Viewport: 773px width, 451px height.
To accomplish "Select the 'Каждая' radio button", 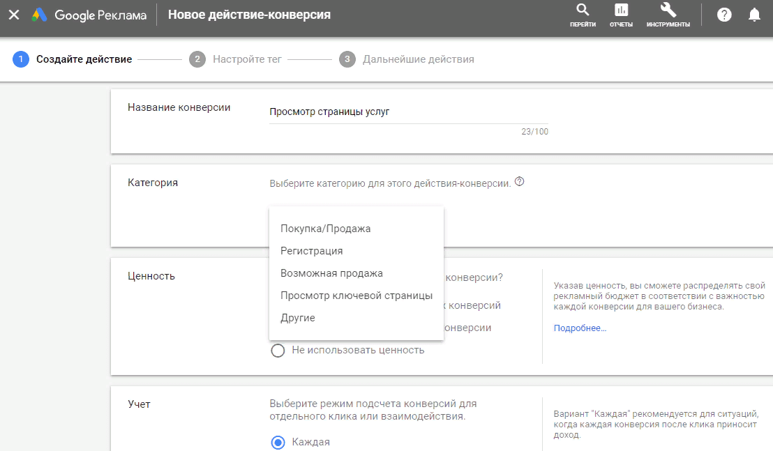I will [278, 442].
